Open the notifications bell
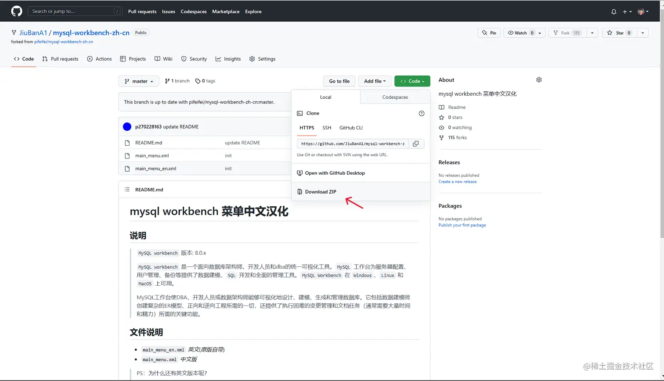Screen dimensions: 664x381 [x=614, y=12]
